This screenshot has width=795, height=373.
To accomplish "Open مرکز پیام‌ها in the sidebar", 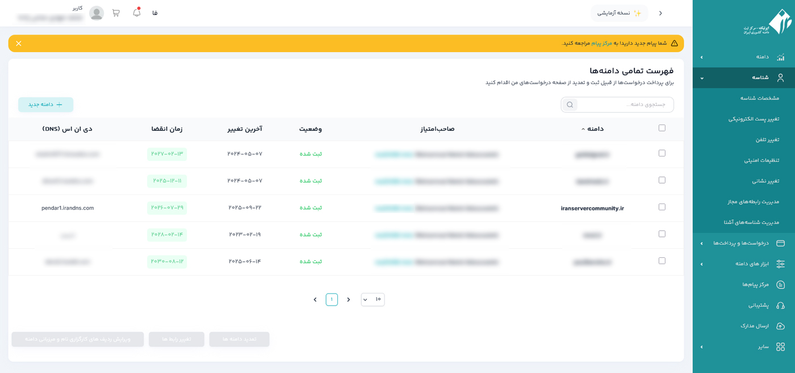I will [755, 285].
